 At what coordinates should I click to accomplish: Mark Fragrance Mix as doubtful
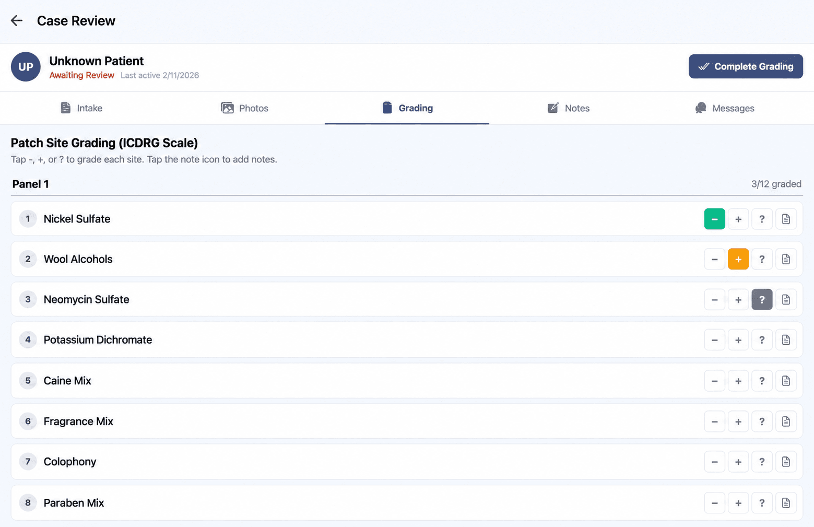(x=762, y=421)
